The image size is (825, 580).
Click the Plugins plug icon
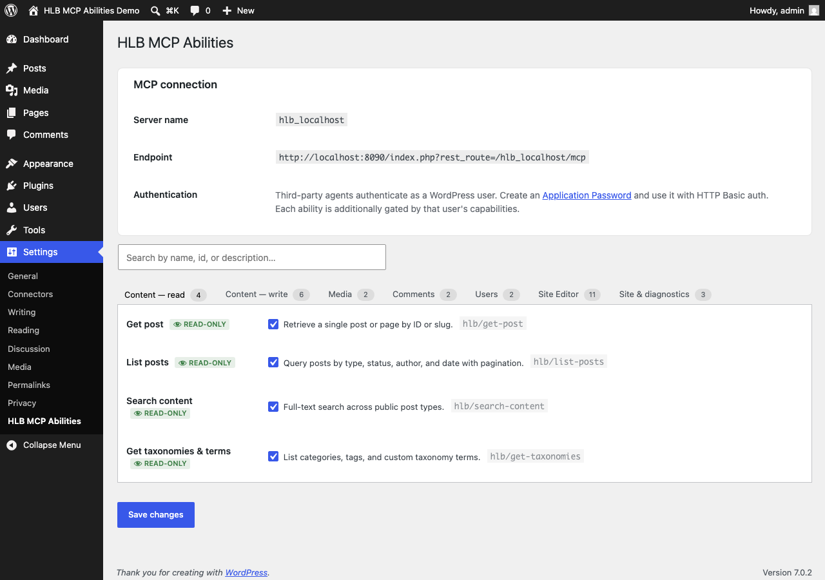click(12, 186)
